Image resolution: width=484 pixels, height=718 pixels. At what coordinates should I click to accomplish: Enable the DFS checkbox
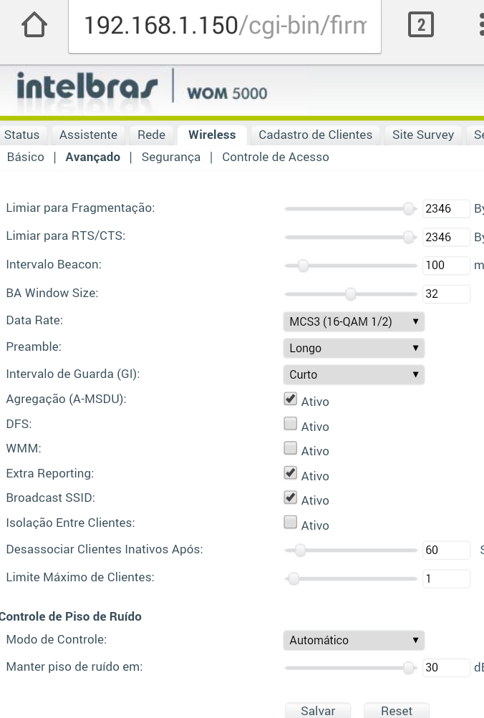pos(290,424)
